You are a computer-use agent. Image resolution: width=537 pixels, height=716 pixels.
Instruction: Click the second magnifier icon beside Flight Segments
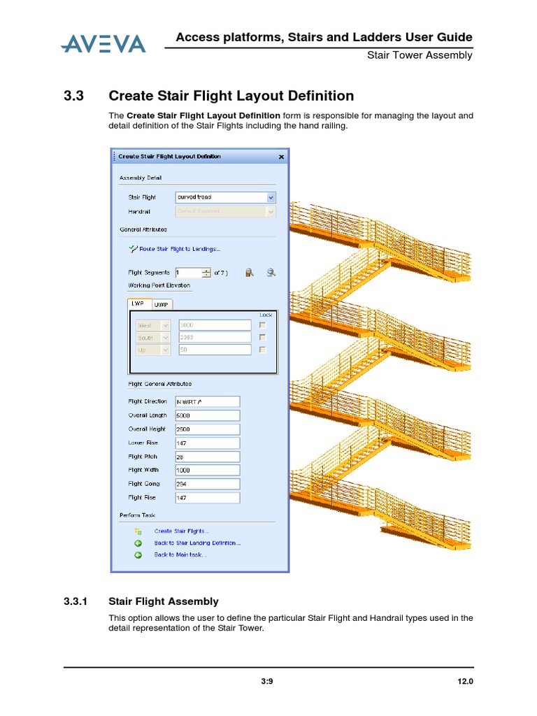pos(271,273)
